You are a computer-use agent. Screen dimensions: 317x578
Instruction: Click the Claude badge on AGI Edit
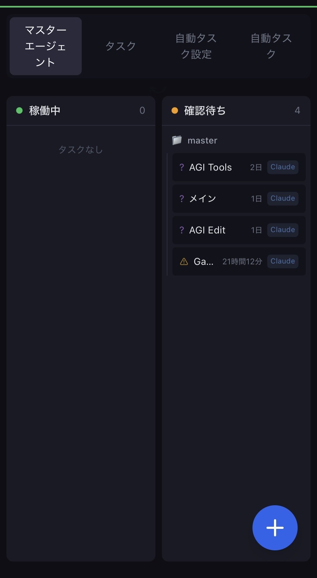pyautogui.click(x=283, y=230)
